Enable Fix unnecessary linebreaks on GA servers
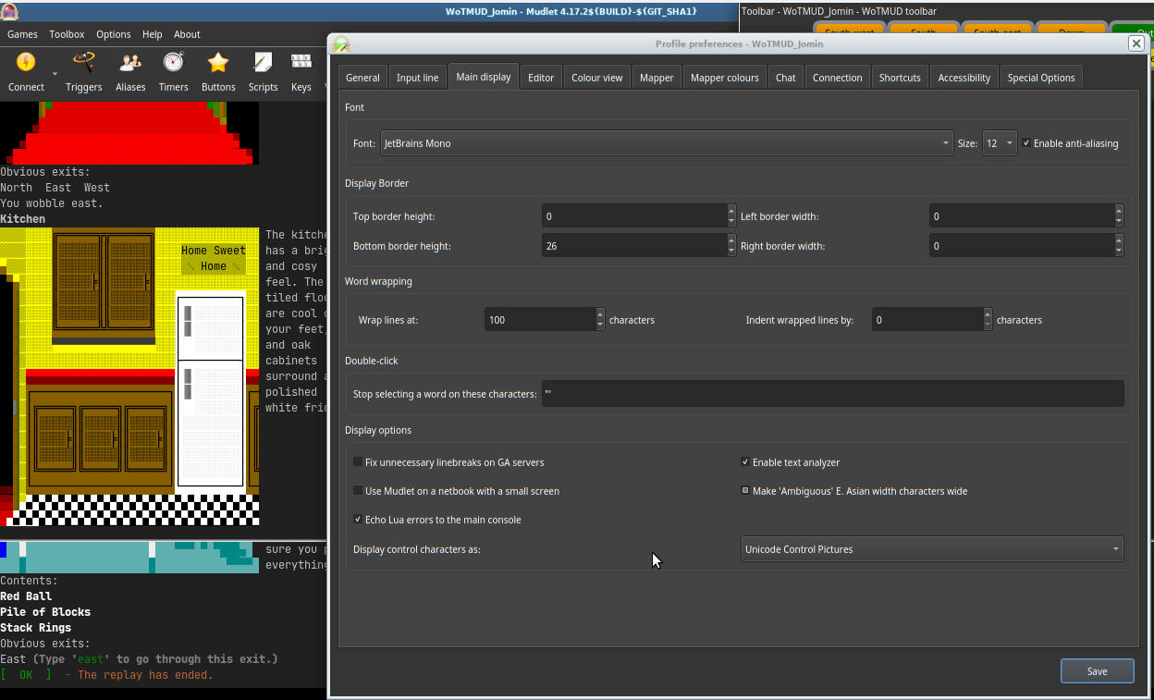This screenshot has width=1154, height=700. coord(359,462)
